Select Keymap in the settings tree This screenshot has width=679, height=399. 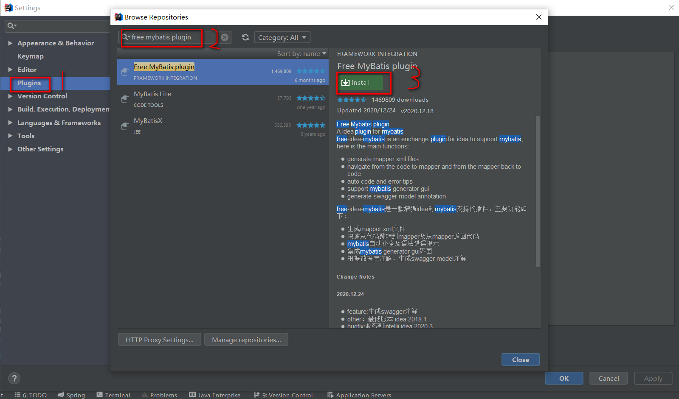tap(31, 56)
